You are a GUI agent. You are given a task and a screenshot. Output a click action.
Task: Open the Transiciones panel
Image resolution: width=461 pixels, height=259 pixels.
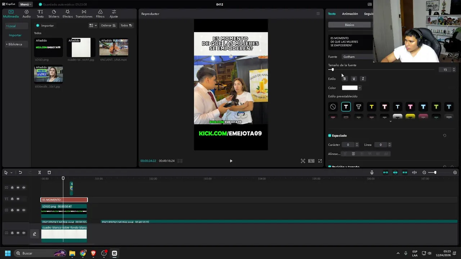(84, 14)
